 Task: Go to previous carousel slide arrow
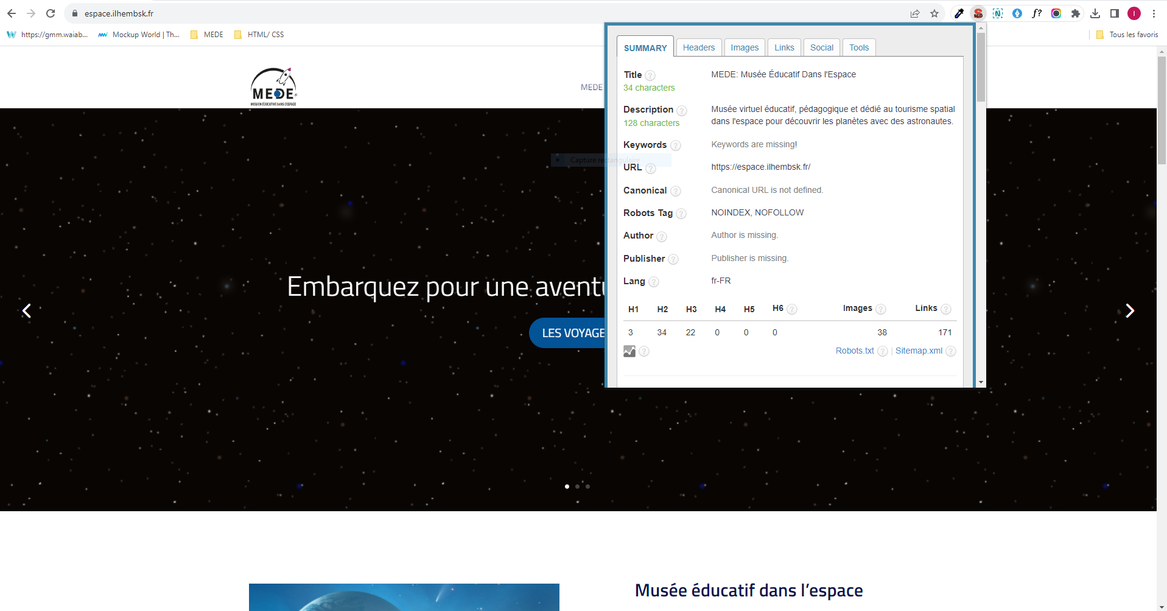27,311
